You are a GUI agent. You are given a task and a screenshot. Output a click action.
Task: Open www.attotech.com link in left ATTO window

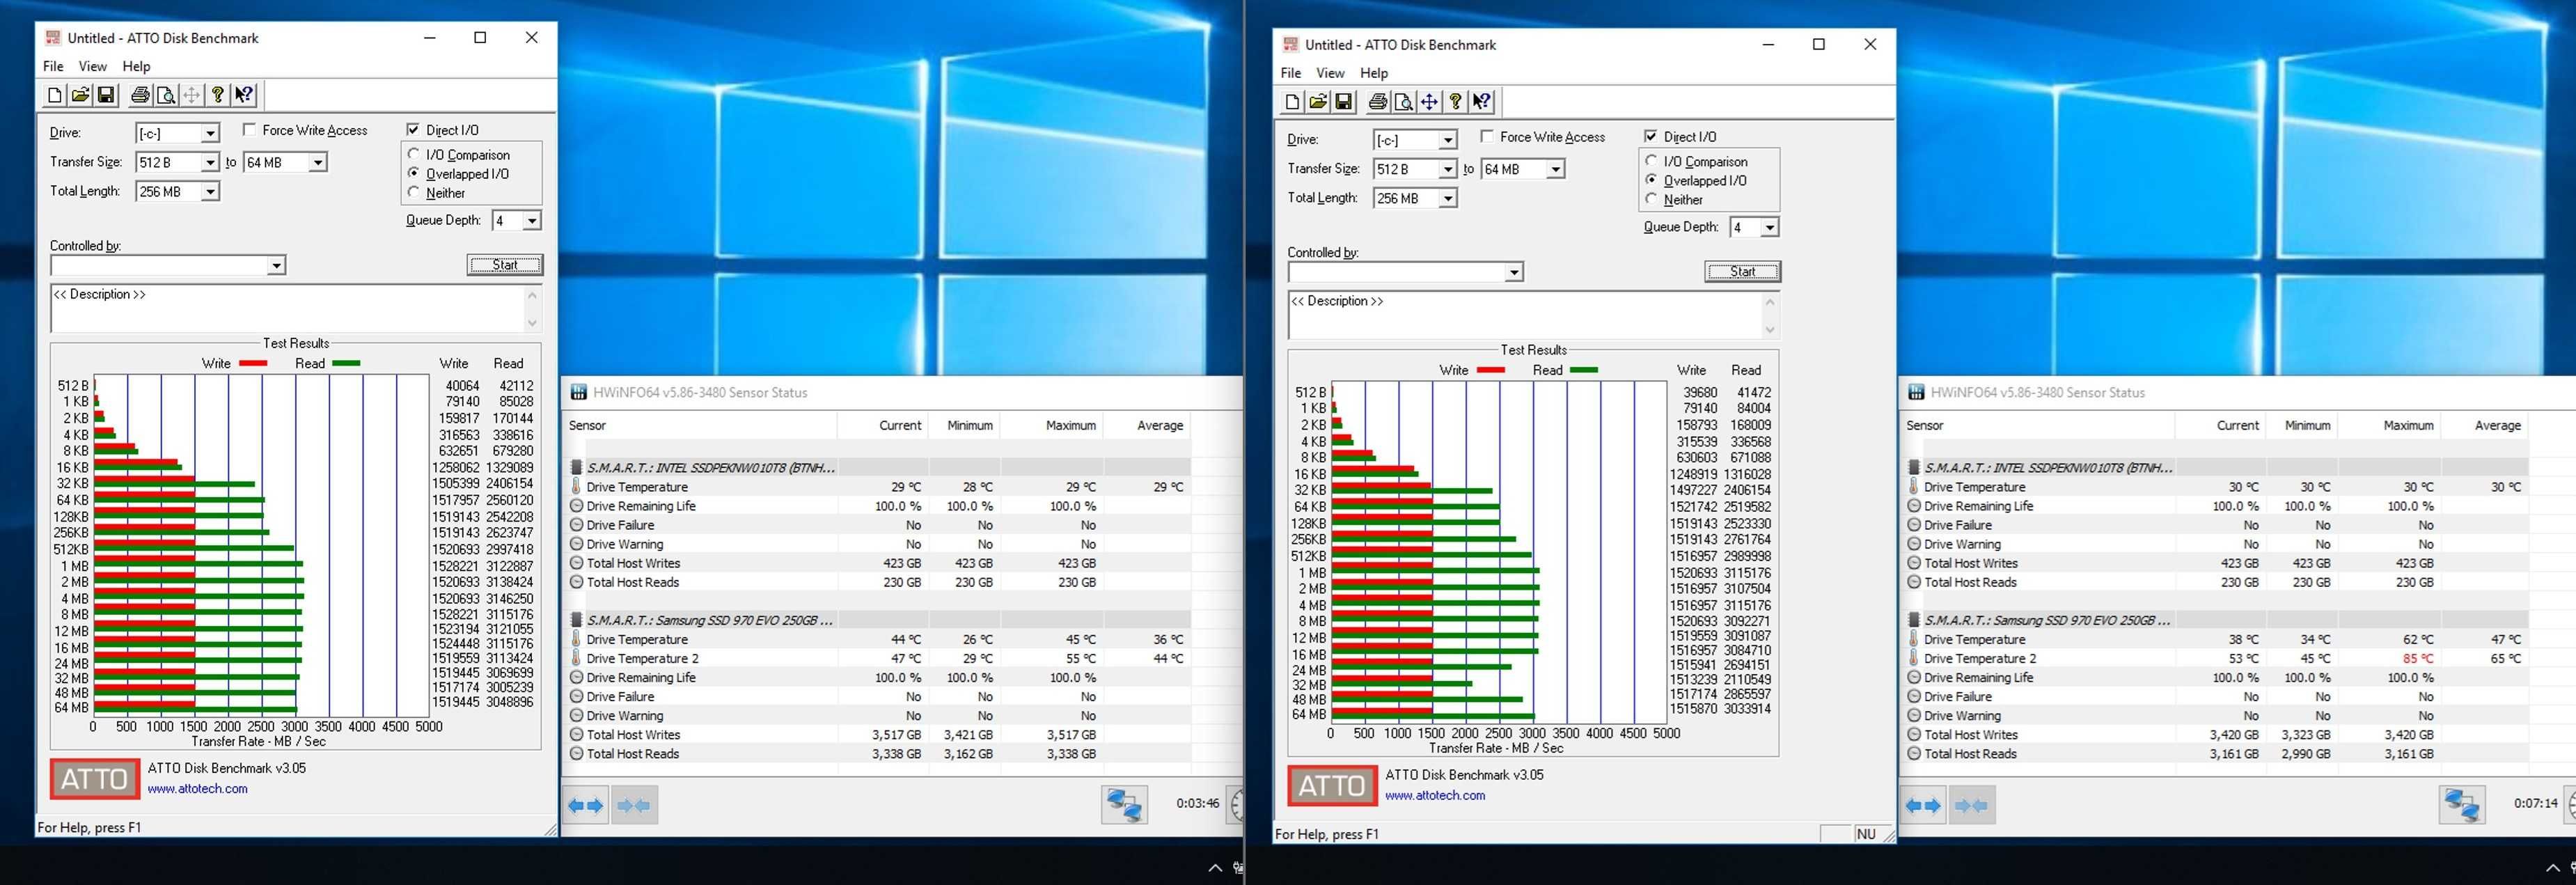pos(198,789)
